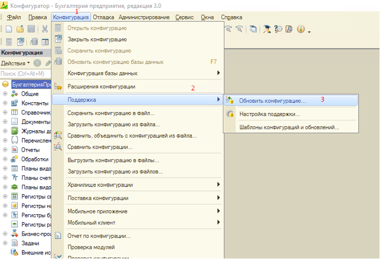Expand the Обработки tree node
Image resolution: width=380 pixels, height=259 pixels.
tap(5, 159)
